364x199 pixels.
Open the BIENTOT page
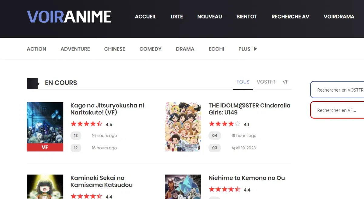(247, 17)
